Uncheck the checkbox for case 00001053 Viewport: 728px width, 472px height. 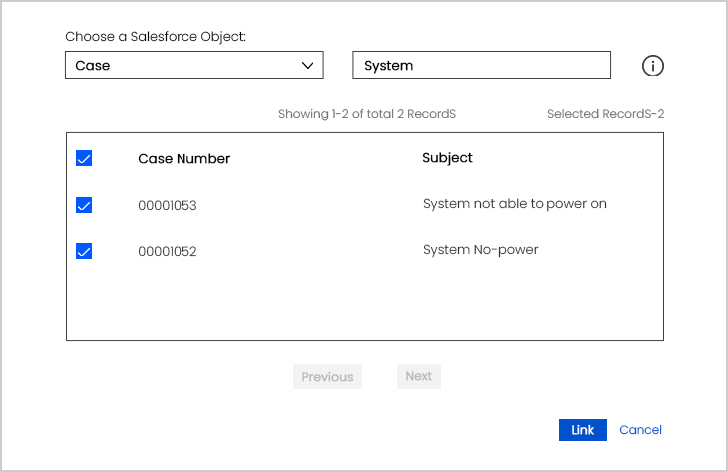click(84, 205)
